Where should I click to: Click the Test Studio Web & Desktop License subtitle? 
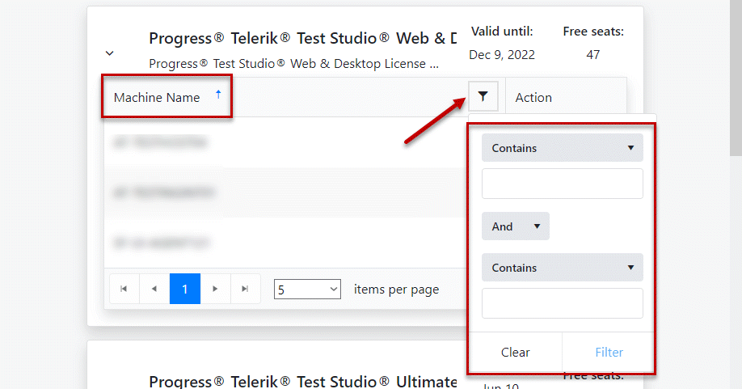294,64
